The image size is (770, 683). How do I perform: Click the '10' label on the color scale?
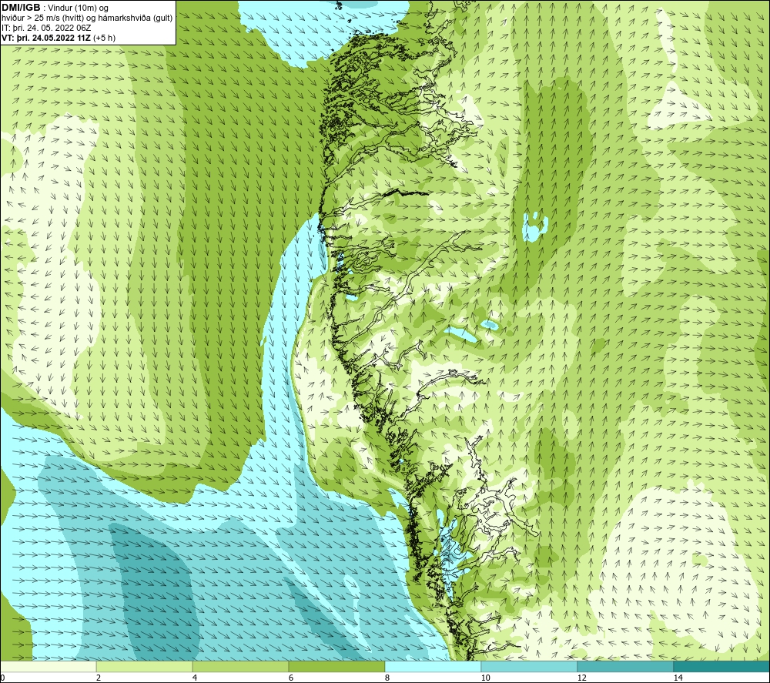click(x=485, y=678)
